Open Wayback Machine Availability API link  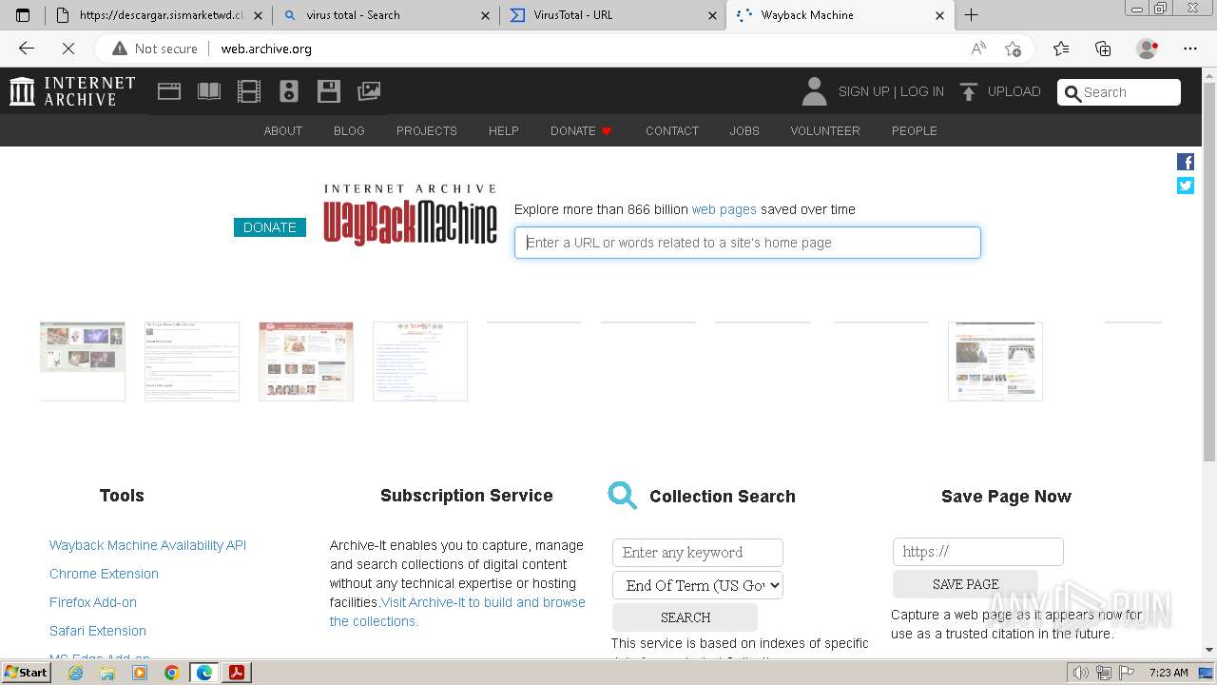(x=147, y=545)
